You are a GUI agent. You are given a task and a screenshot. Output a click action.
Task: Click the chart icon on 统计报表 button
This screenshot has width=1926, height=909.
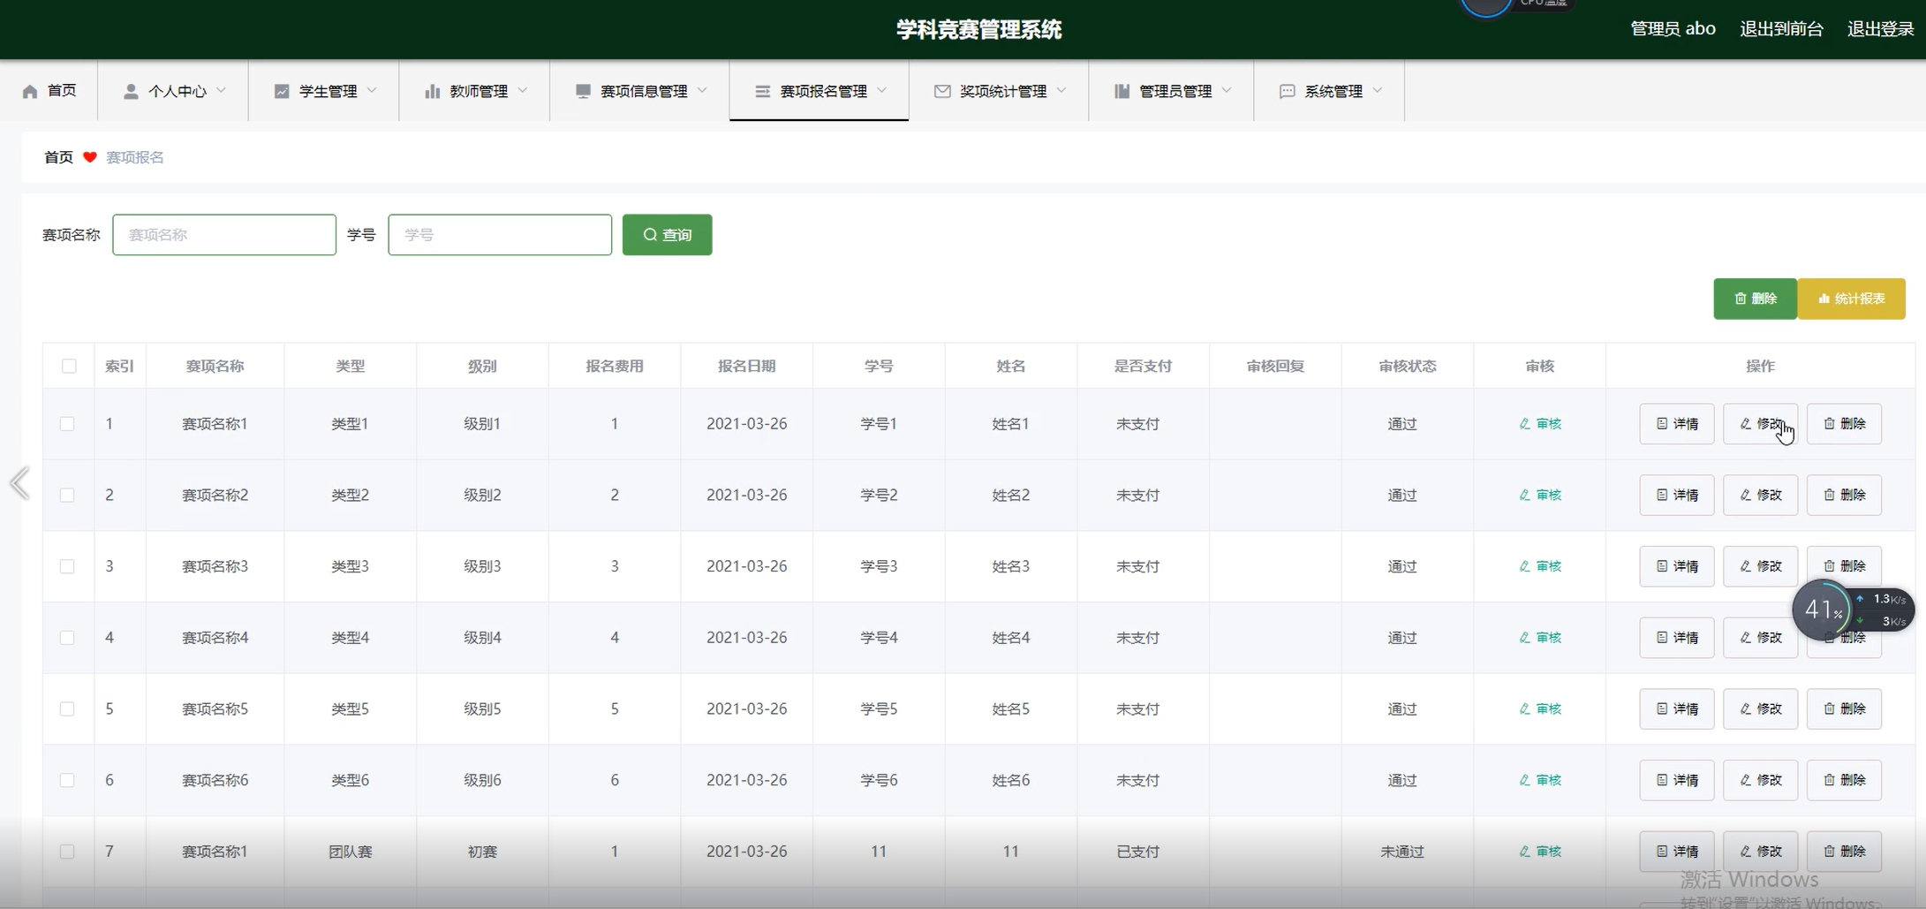point(1824,299)
